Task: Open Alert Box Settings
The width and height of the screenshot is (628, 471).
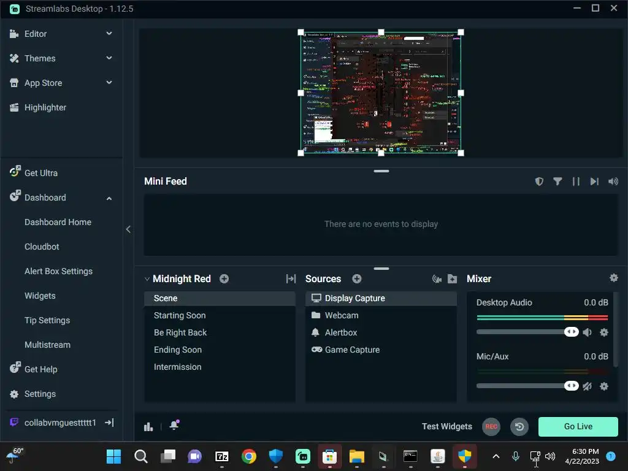Action: (x=58, y=271)
